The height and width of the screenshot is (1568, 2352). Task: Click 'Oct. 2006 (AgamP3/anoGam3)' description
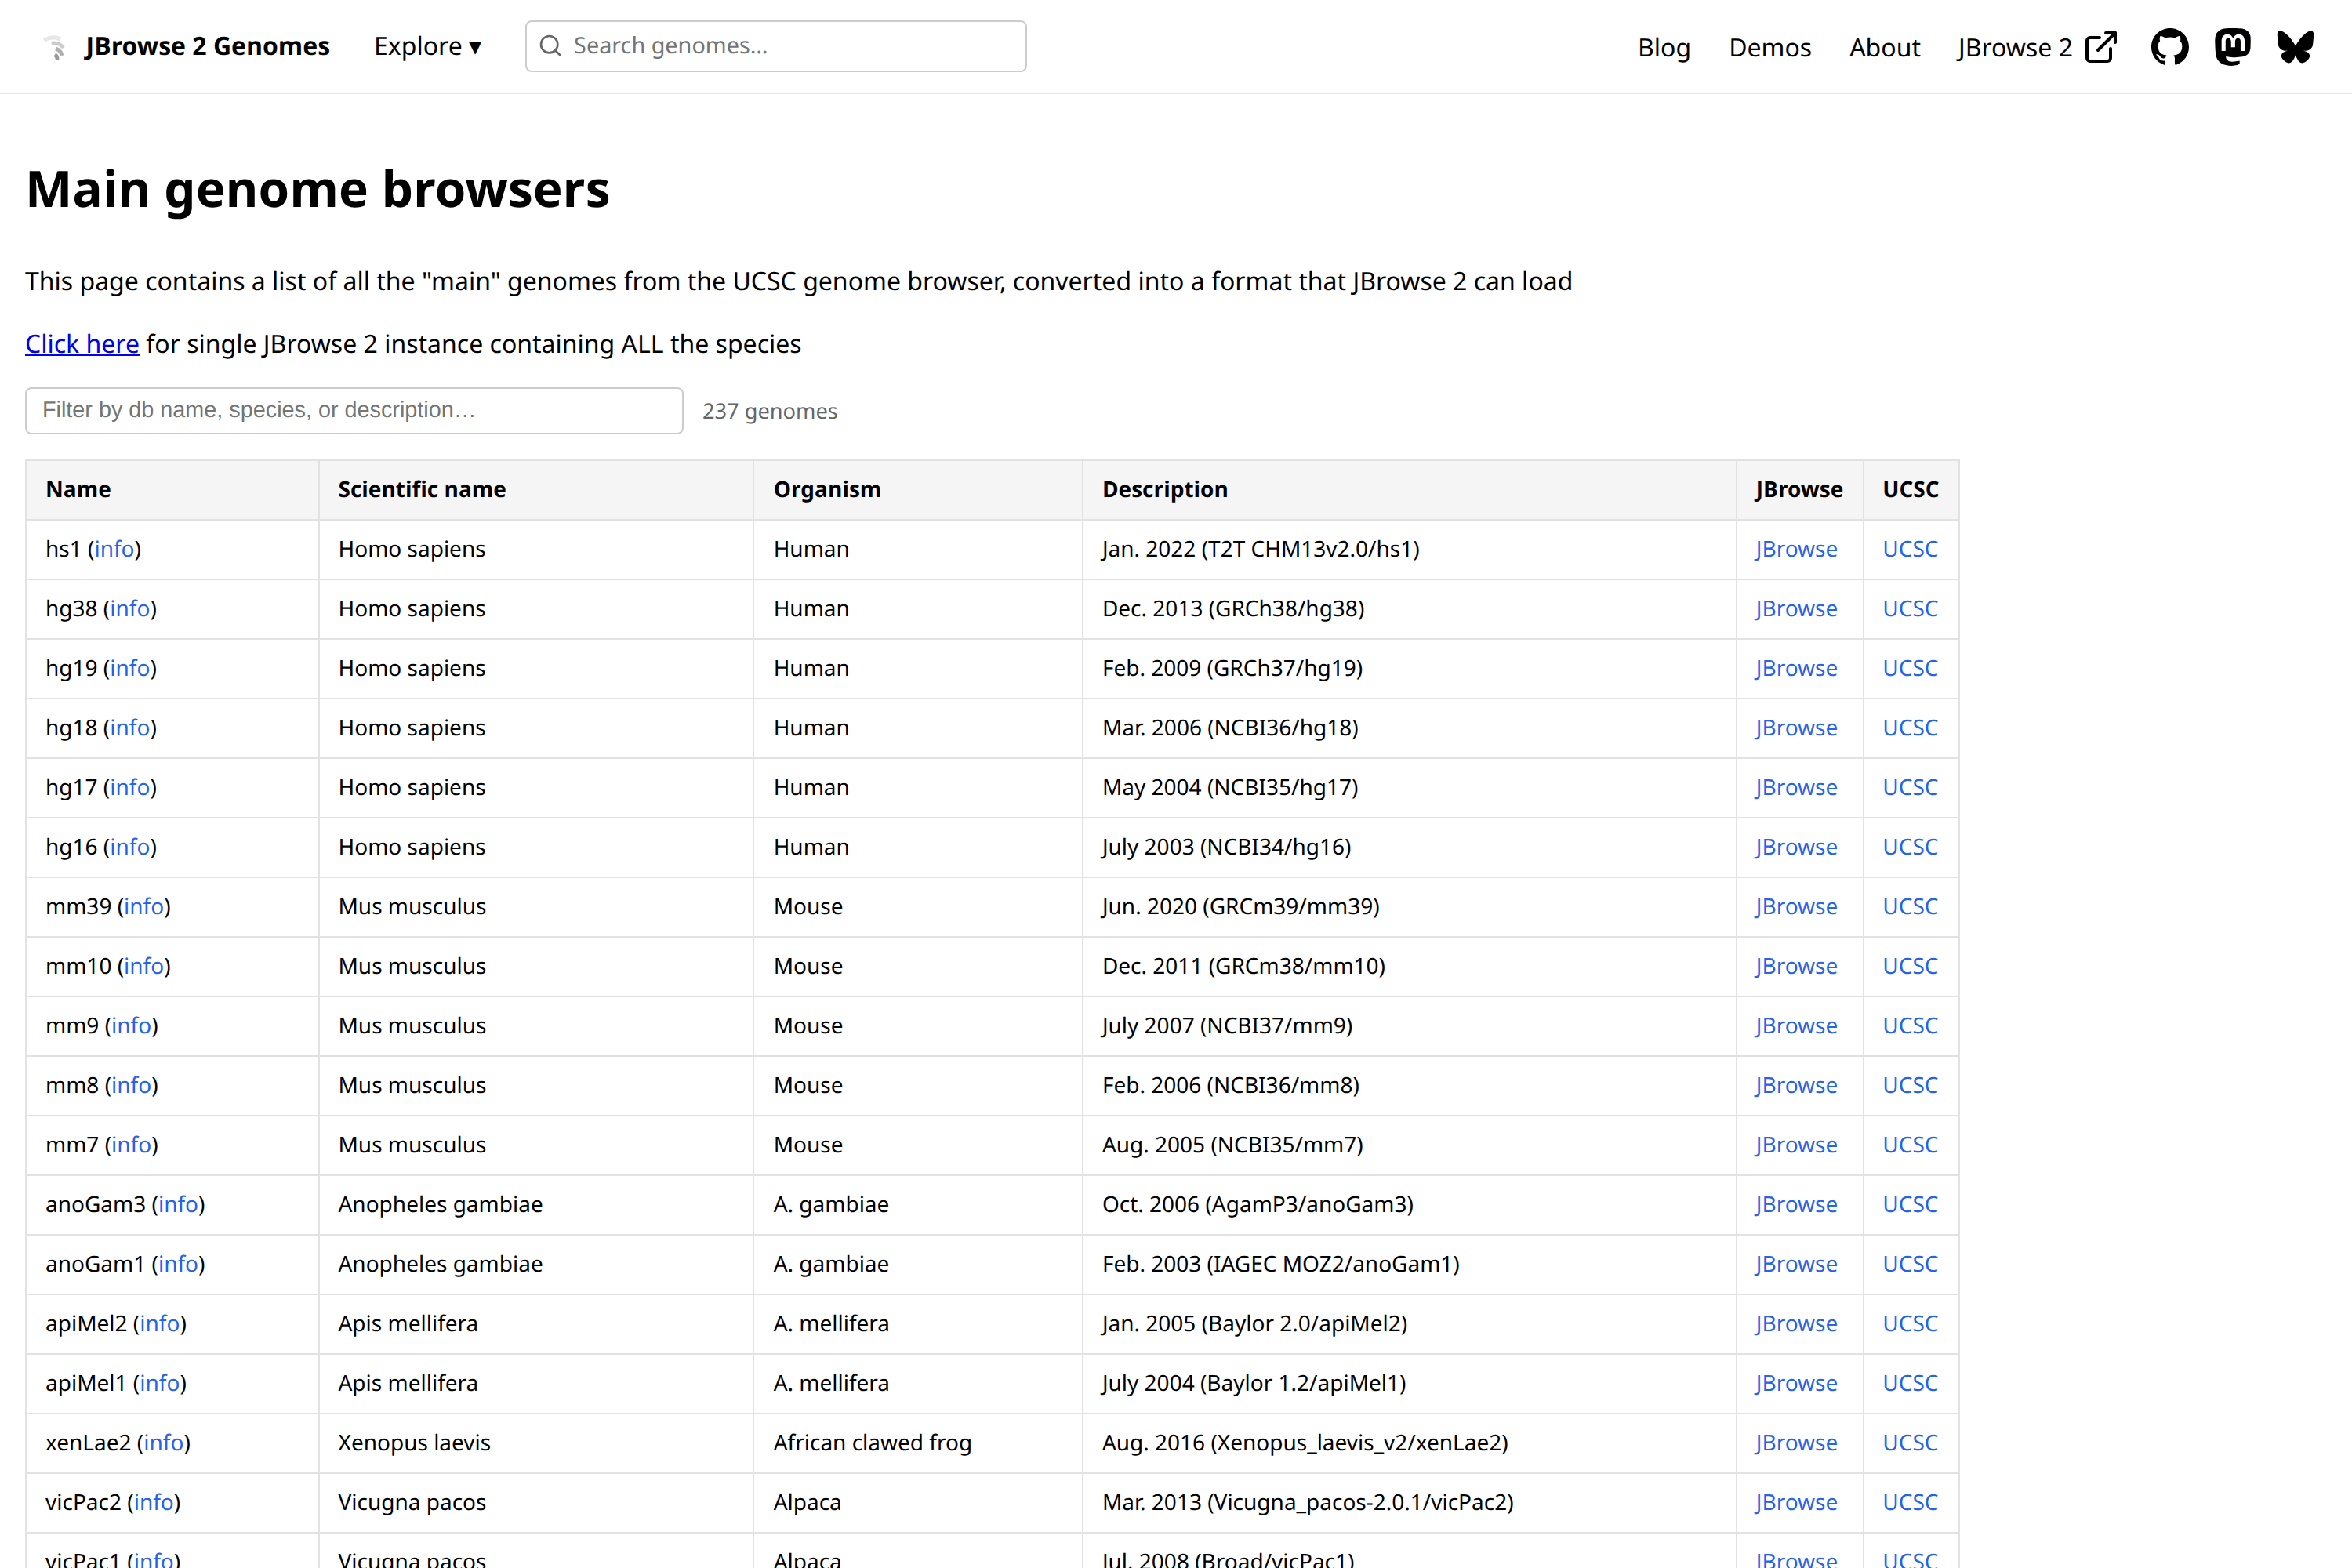point(1258,1205)
